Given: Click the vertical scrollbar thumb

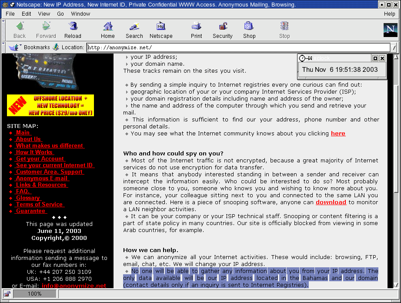Looking at the screenshot, I should click(x=396, y=138).
